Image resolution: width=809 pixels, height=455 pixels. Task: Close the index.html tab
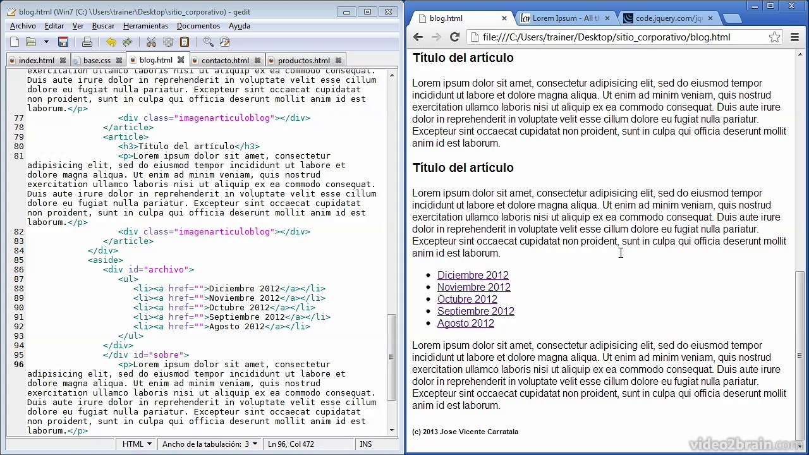point(63,61)
